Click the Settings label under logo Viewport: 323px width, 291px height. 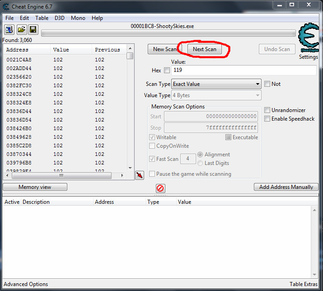(309, 57)
